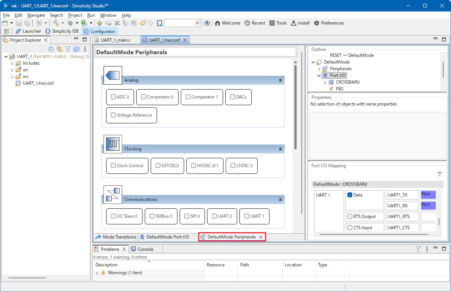451x292 pixels.
Task: Click the Clocking waveform icon
Action: [x=112, y=144]
